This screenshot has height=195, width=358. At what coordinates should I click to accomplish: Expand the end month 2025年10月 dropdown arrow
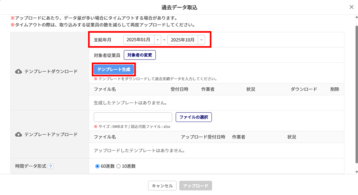(x=201, y=40)
